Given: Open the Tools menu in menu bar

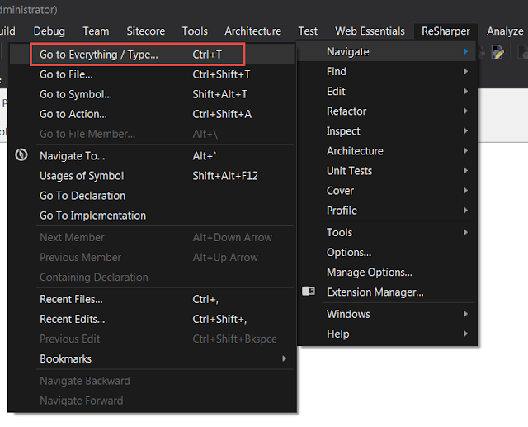Looking at the screenshot, I should 195,31.
